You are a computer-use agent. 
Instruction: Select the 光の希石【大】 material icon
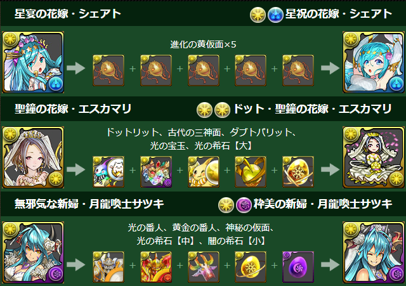coord(298,172)
